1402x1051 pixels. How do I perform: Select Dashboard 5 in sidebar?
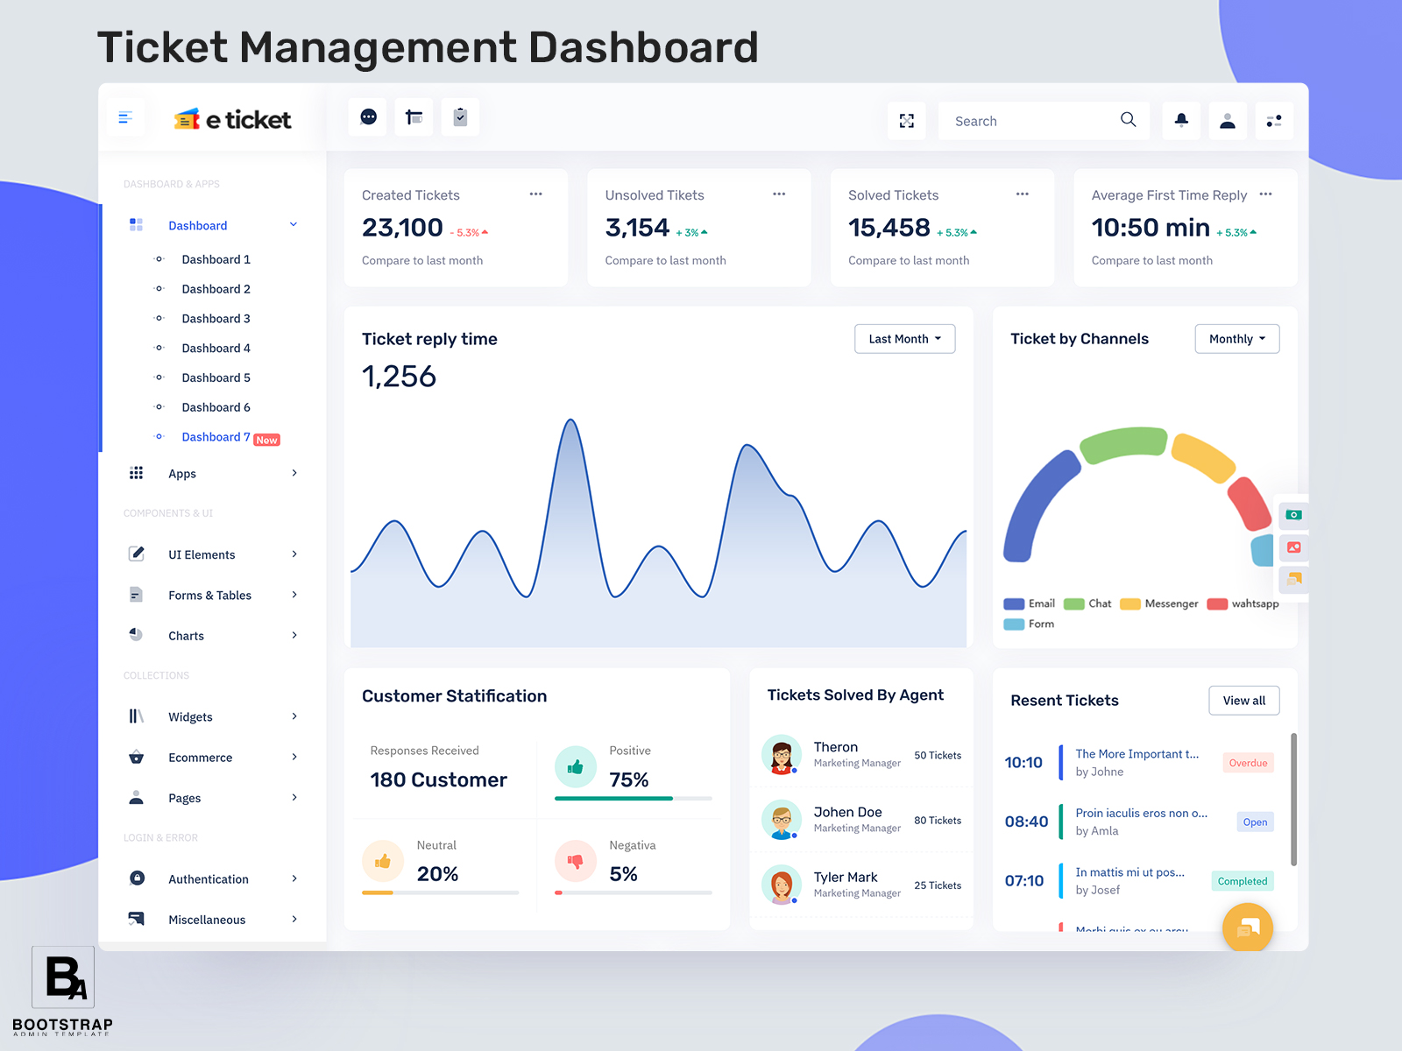(216, 377)
